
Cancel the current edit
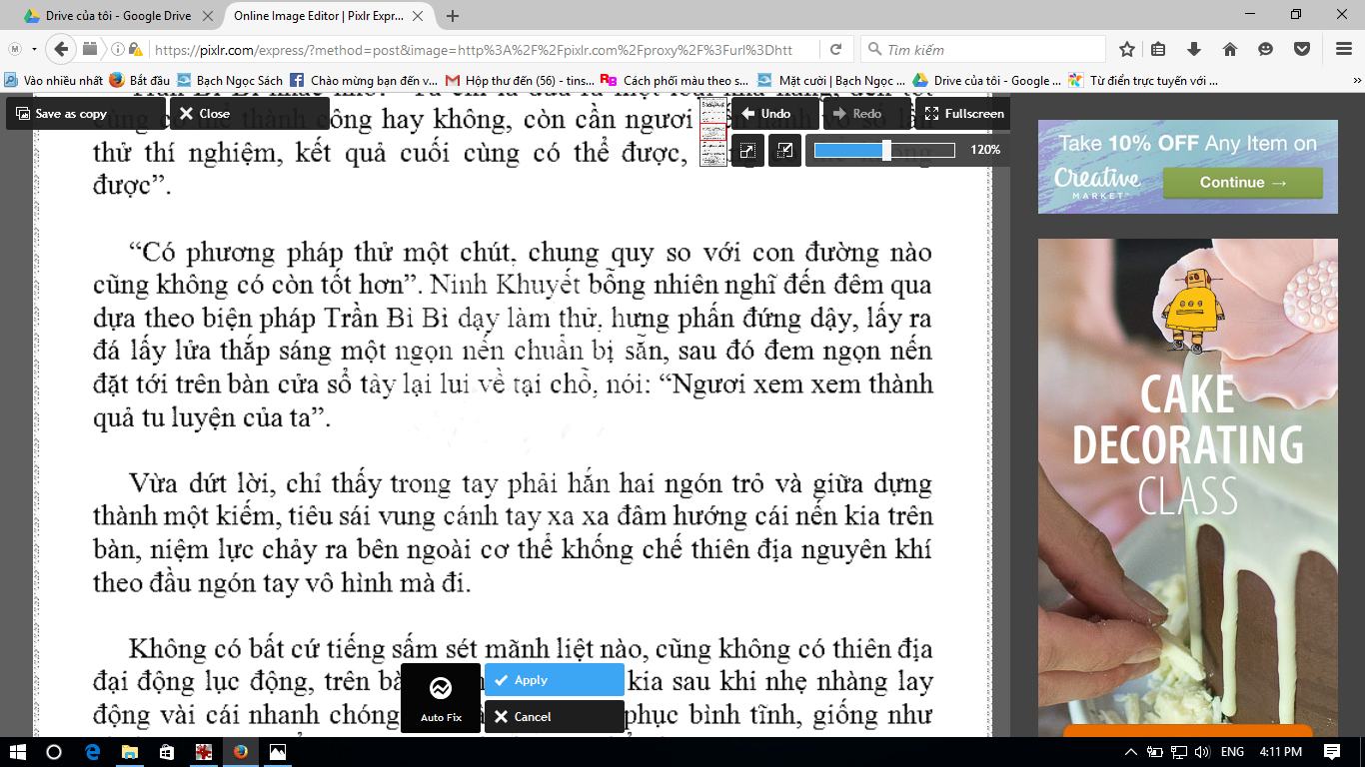click(x=555, y=717)
